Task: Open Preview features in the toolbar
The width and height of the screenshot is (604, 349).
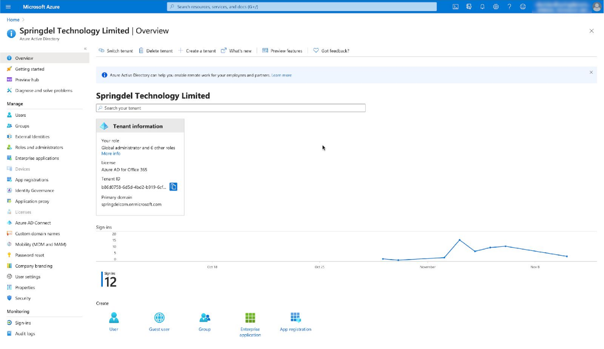Action: [282, 50]
